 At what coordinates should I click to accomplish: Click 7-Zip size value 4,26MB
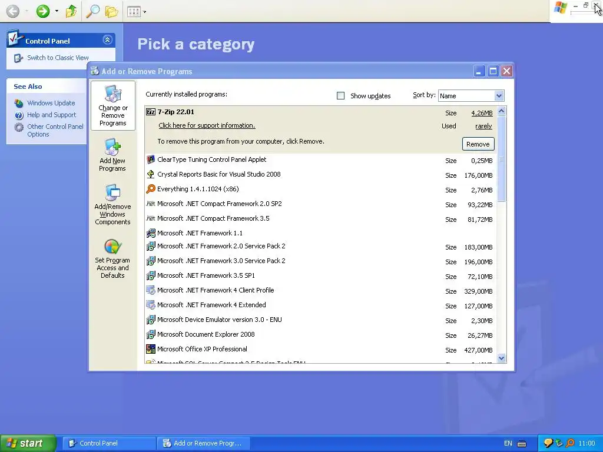tap(482, 113)
